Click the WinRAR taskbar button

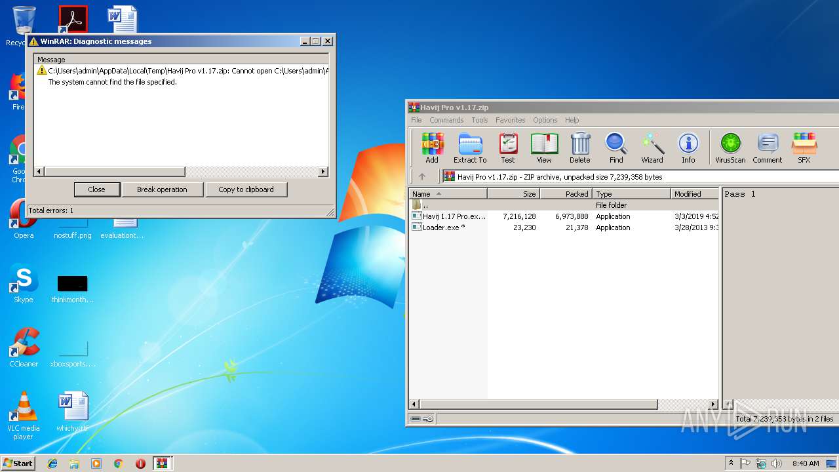point(163,463)
